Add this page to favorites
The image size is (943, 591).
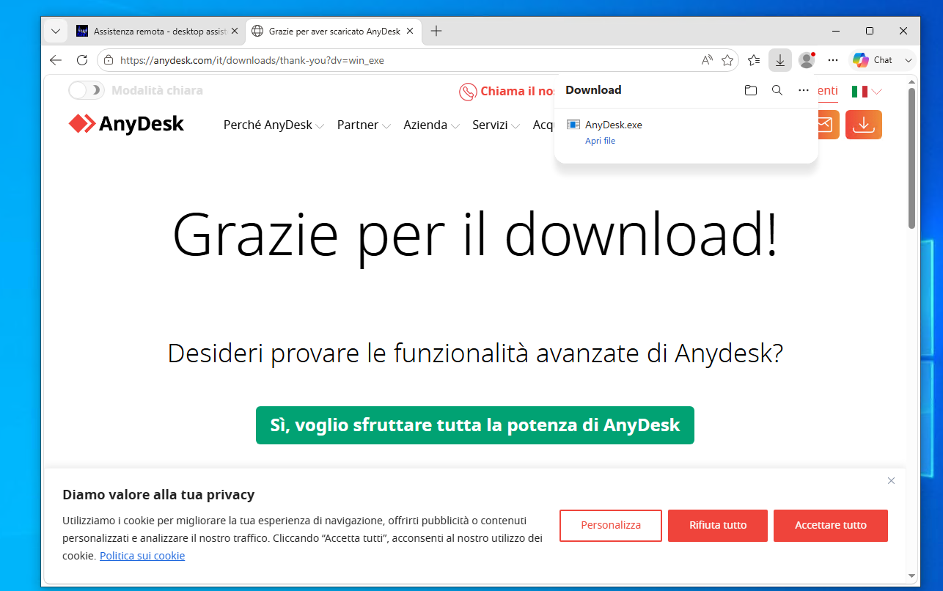pyautogui.click(x=727, y=60)
